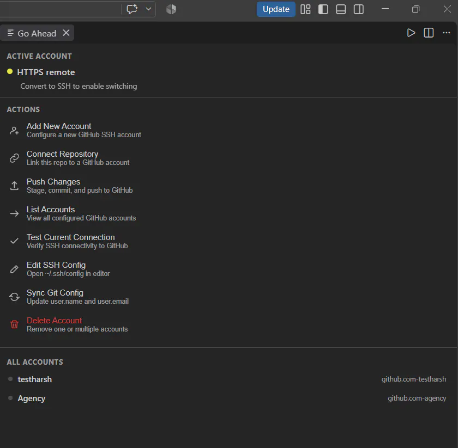Toggle the secondary side bar

(x=359, y=9)
